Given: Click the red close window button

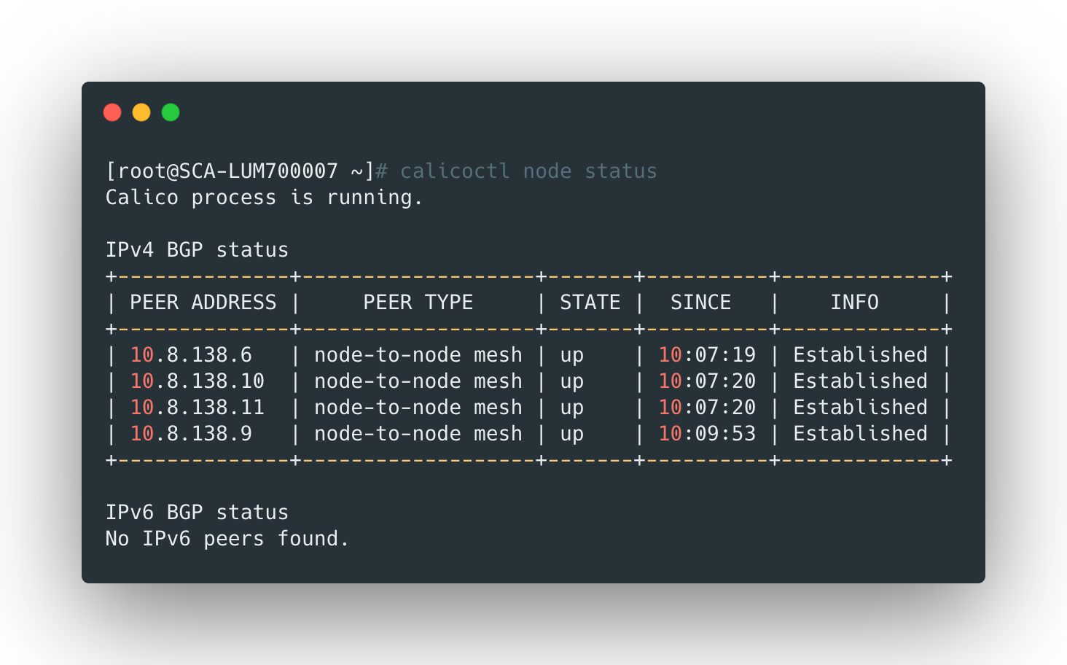Looking at the screenshot, I should [x=112, y=112].
